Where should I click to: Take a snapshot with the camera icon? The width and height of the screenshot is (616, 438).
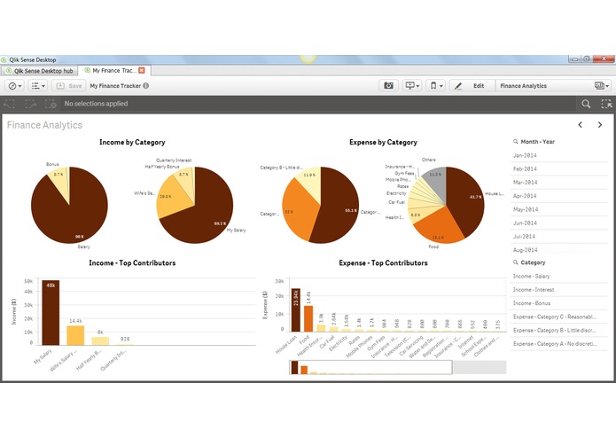pos(388,86)
